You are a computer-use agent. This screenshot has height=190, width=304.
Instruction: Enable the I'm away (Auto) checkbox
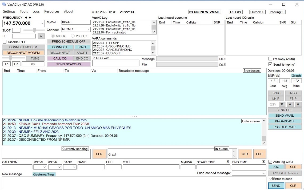click(x=270, y=59)
